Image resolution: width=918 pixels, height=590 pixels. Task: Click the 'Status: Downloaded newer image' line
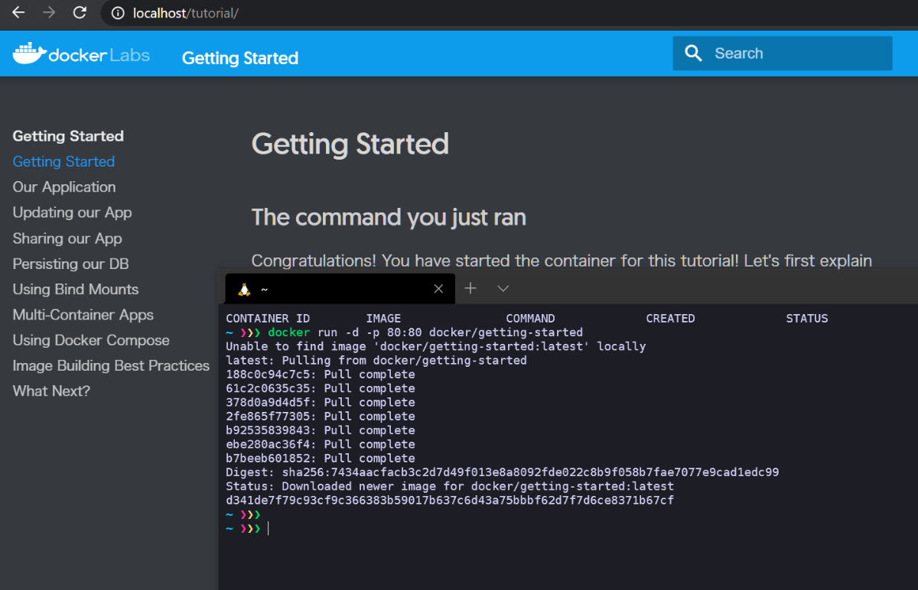point(450,486)
